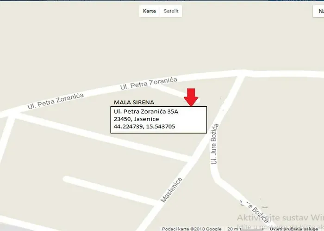Click the Podaci karte ©2018 Google text
The image size is (324, 231).
192,229
